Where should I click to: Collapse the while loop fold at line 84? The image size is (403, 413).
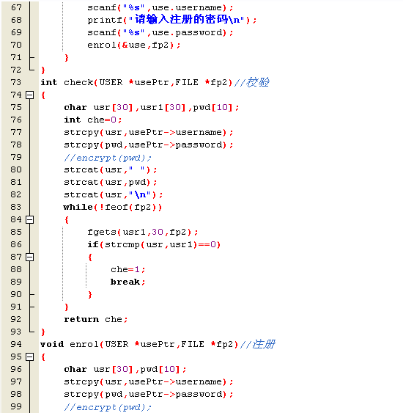(30, 219)
